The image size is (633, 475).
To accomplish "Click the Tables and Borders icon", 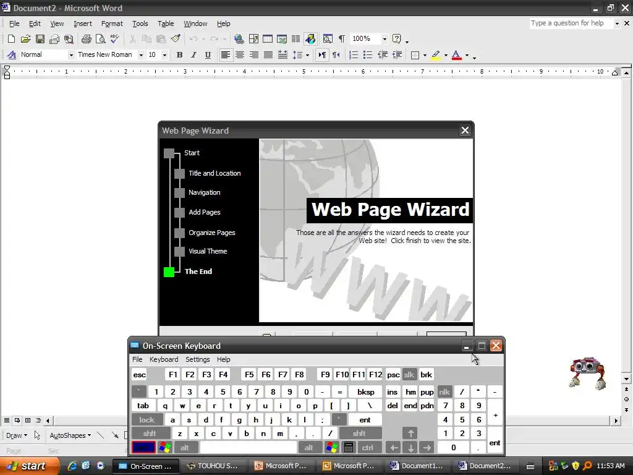I will [253, 39].
